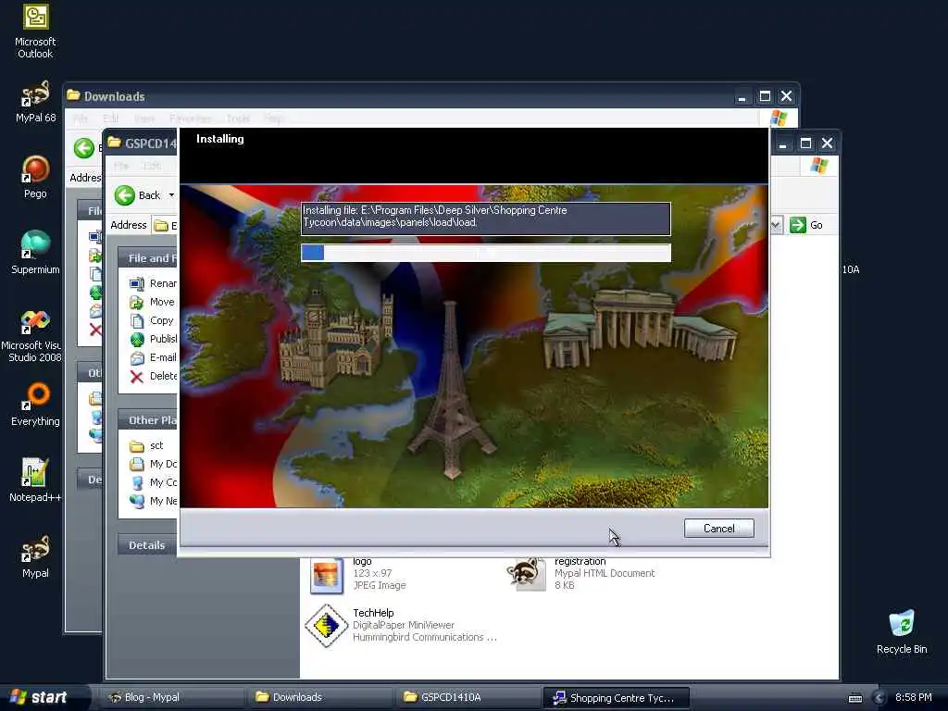Screen dimensions: 948x711
Task: Click Back arrow in Downloads window
Action: 84,147
